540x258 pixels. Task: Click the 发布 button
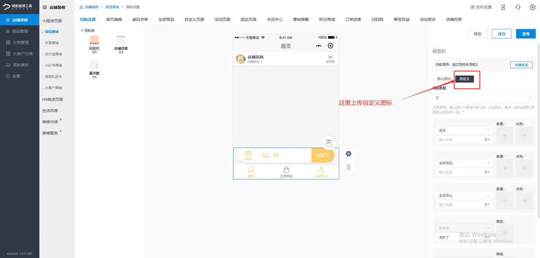(526, 34)
